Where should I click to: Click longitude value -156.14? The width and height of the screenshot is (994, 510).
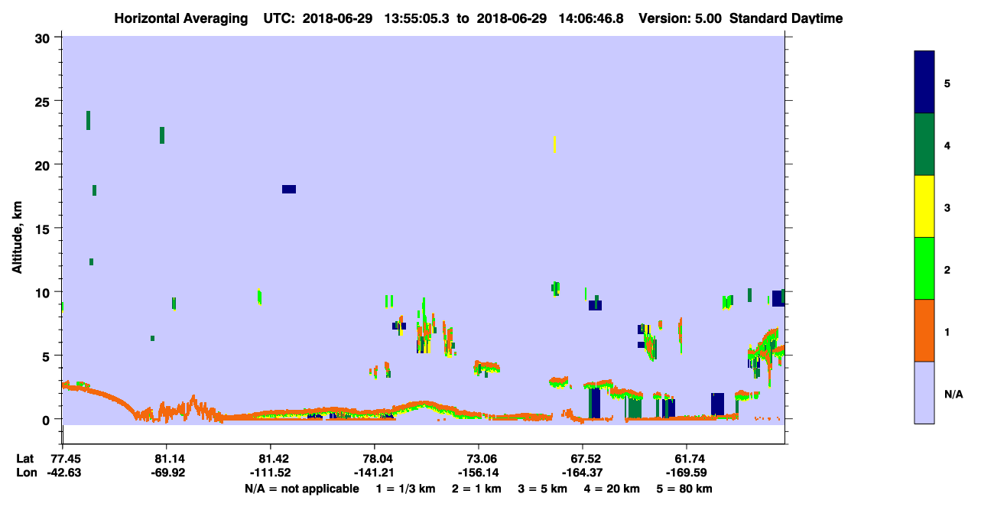(479, 473)
